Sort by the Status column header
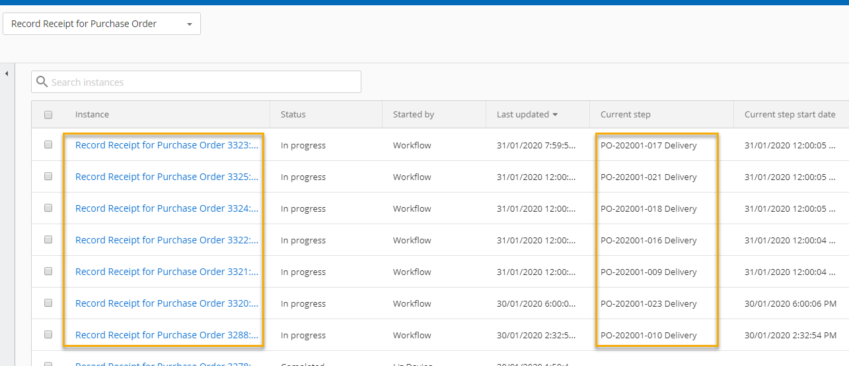The width and height of the screenshot is (849, 366). click(293, 115)
